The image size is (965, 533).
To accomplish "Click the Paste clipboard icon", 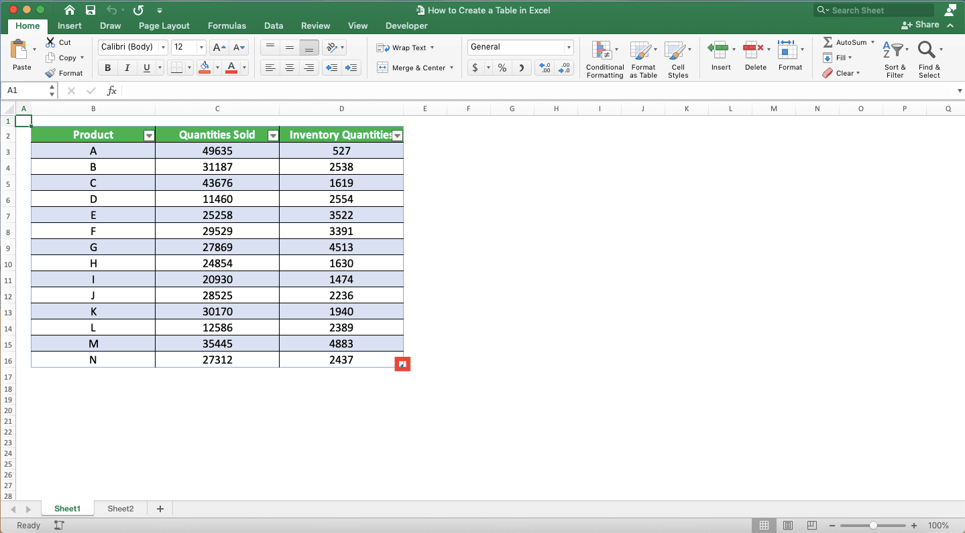I will (x=18, y=50).
